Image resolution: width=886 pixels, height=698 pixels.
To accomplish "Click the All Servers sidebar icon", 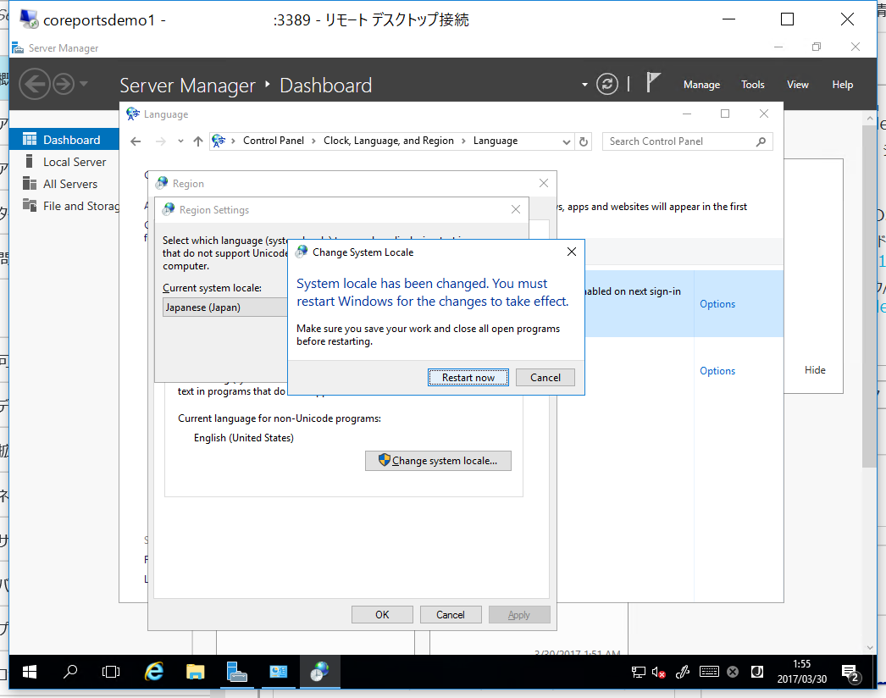I will pyautogui.click(x=30, y=184).
